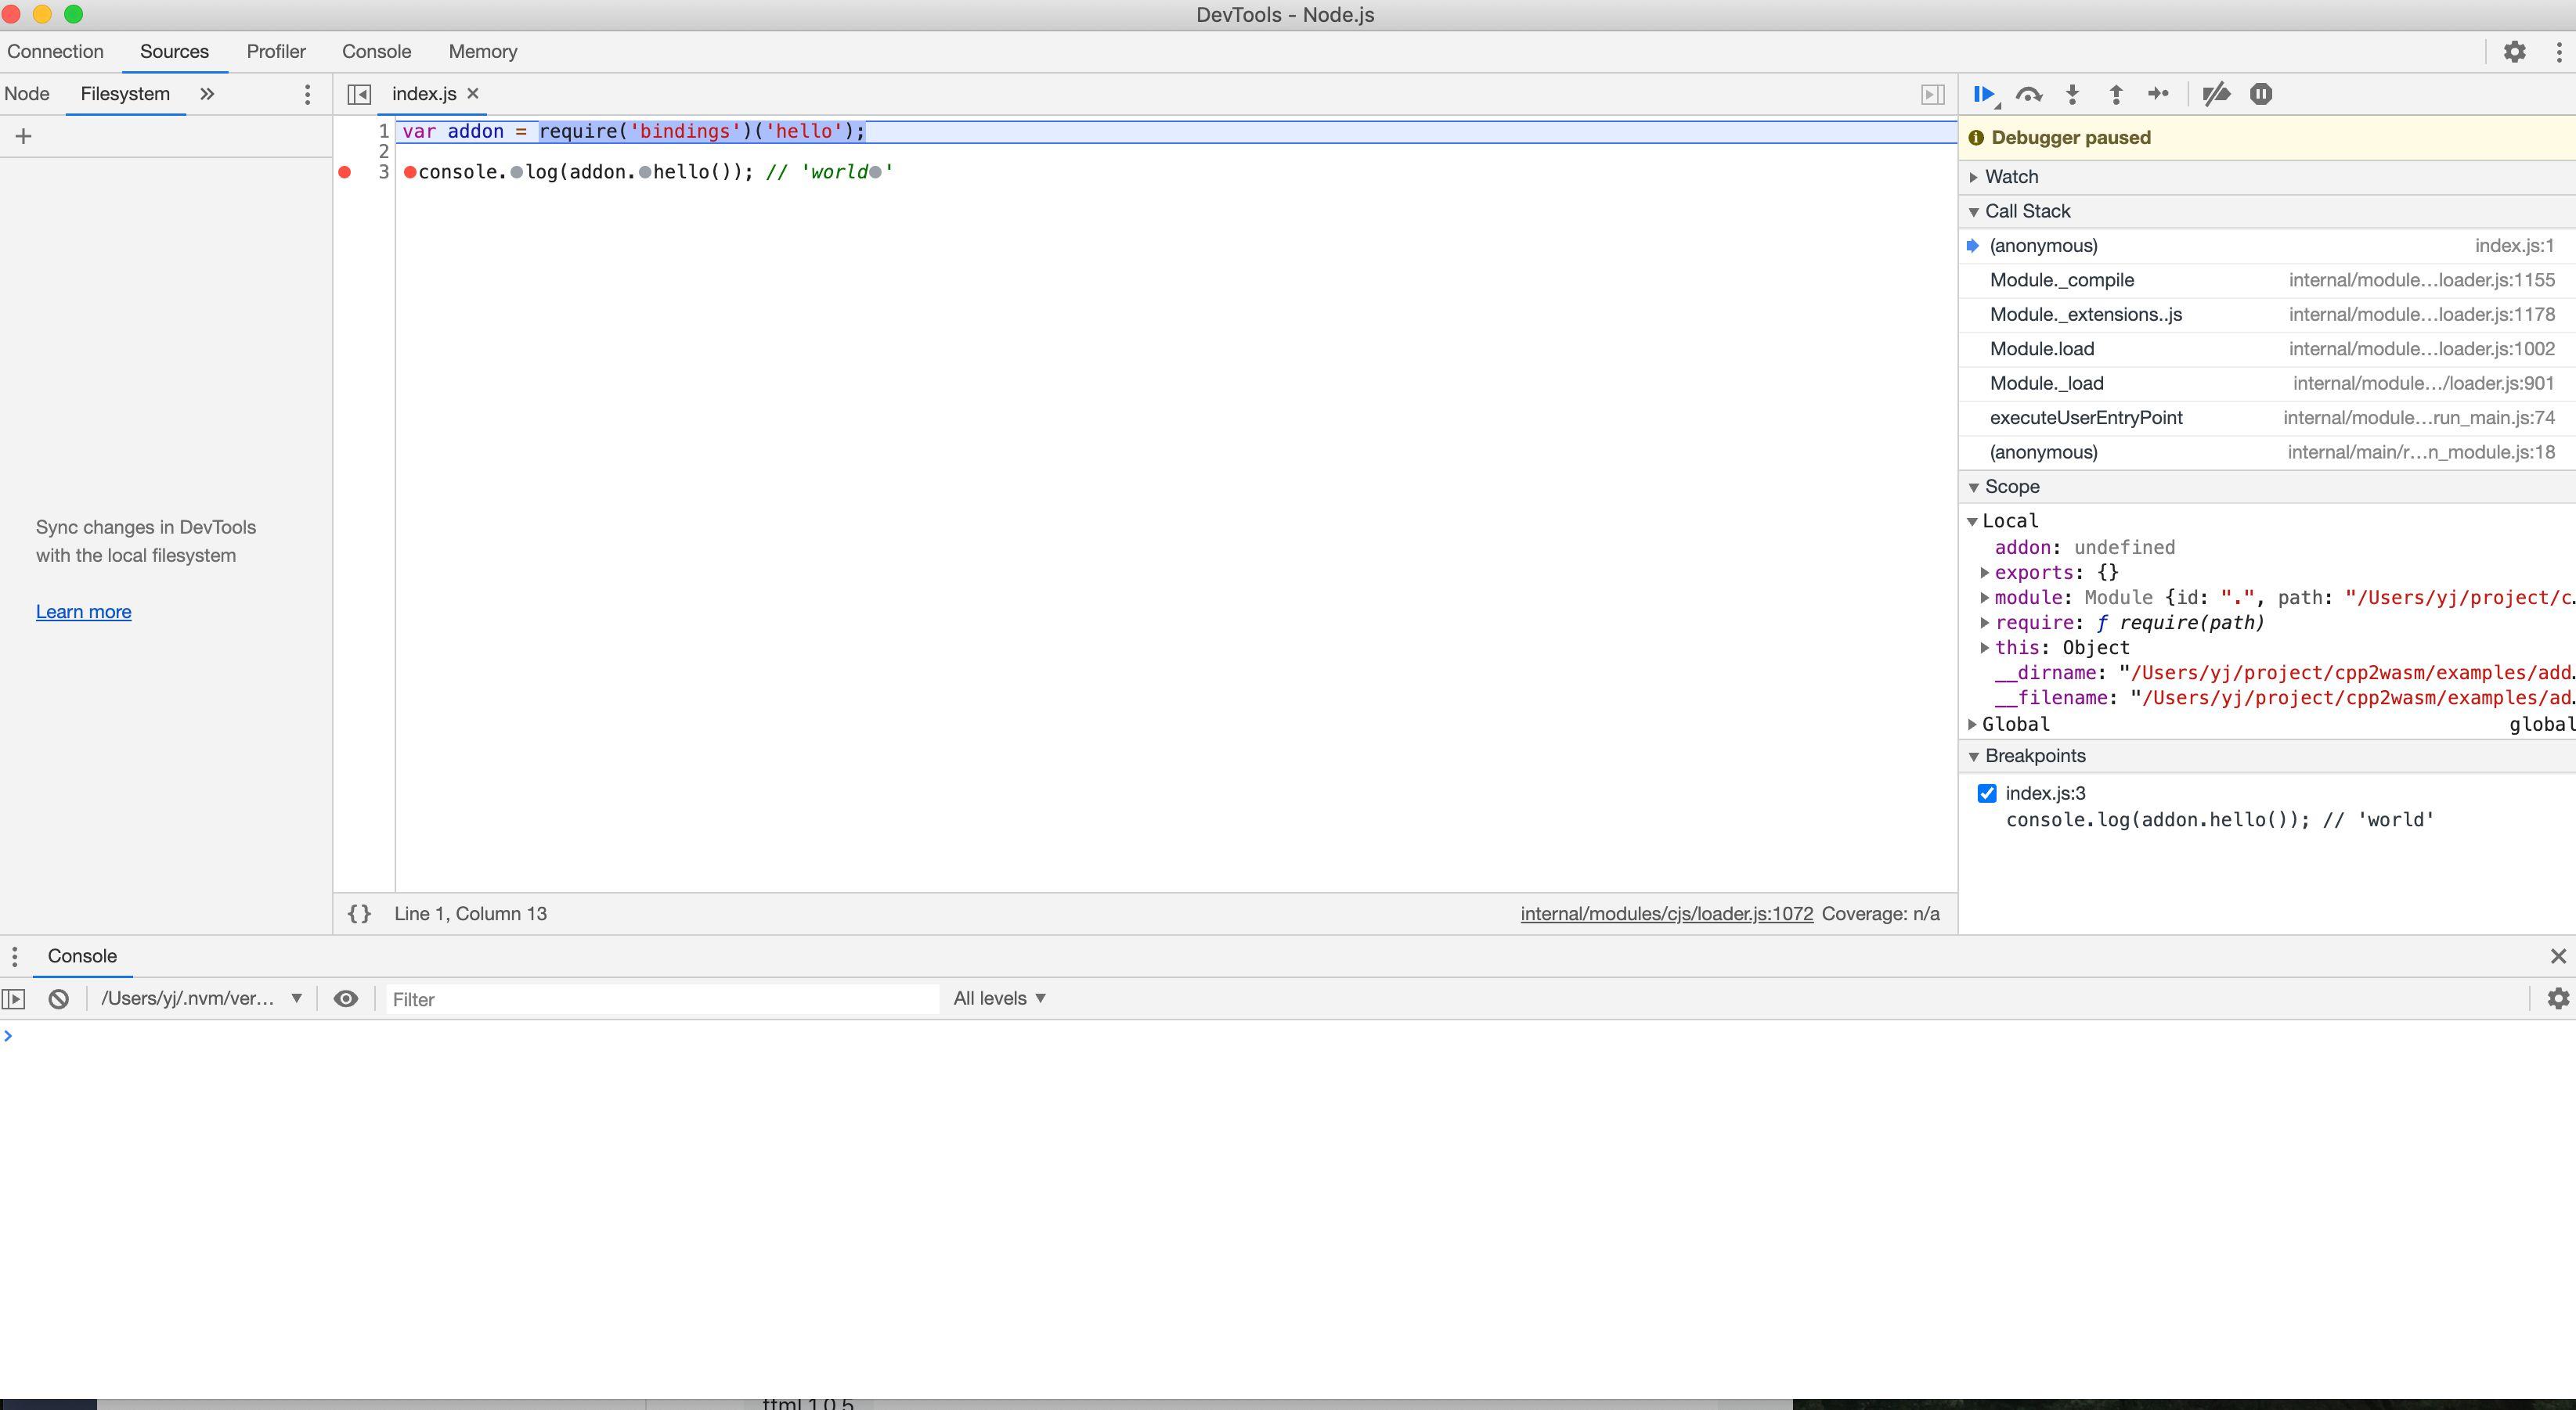Expand the Local exports object

pos(1983,571)
